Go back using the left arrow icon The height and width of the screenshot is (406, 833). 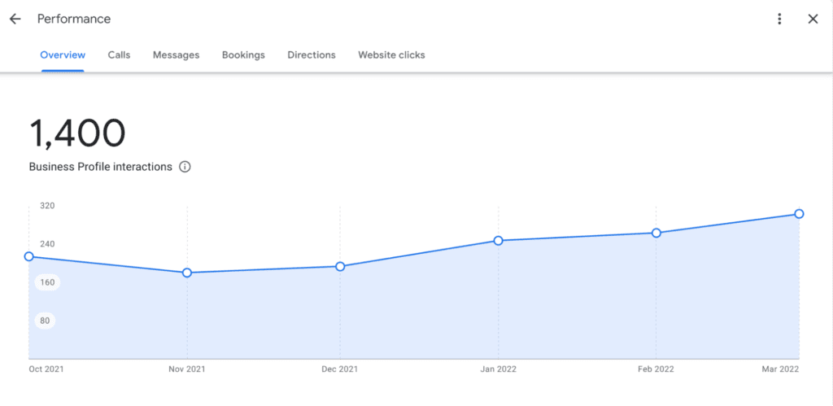click(15, 20)
